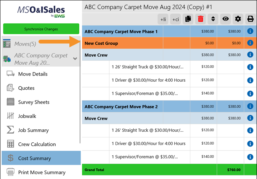Open Print Move Summary
The height and width of the screenshot is (179, 257).
point(42,173)
